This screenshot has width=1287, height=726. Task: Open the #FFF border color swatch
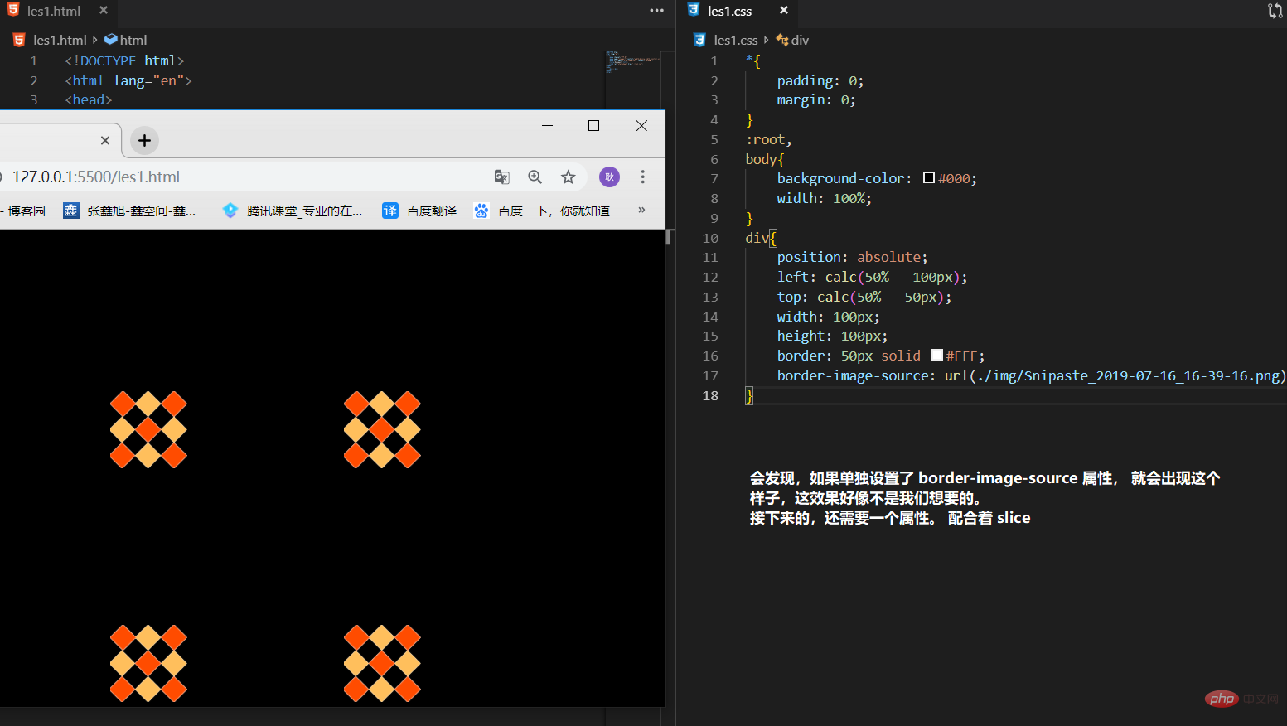(x=937, y=355)
